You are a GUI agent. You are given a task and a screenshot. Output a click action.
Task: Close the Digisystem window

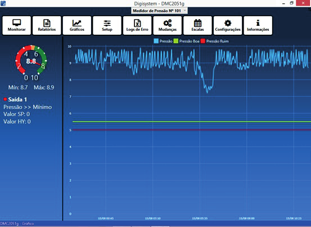pos(303,3)
